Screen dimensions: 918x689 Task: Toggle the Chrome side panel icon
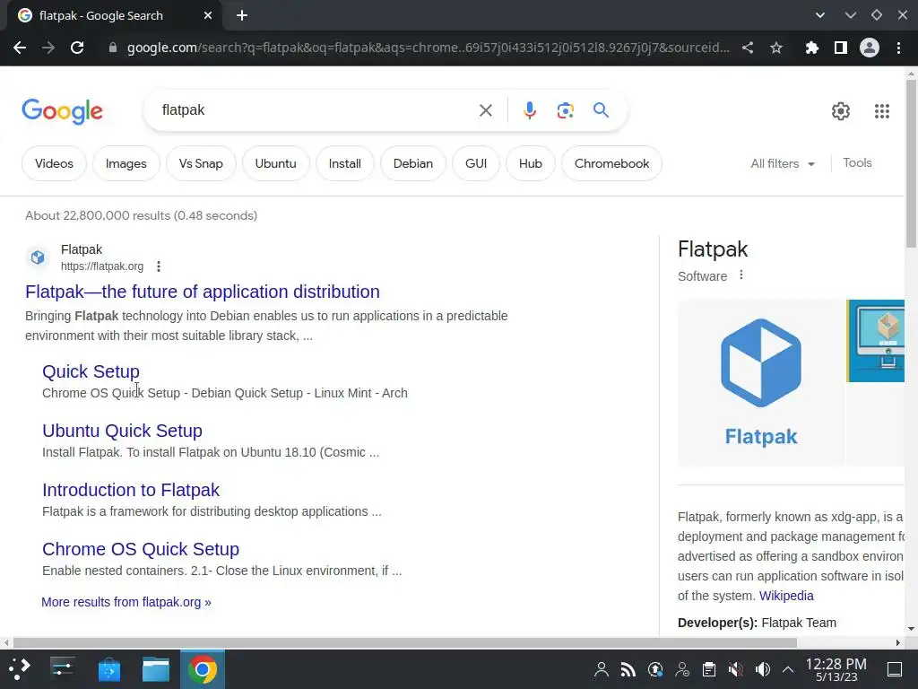841,48
